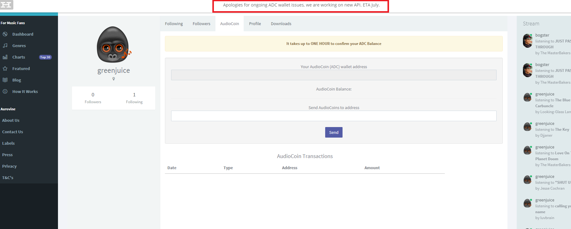Open the Genres sidebar link
The width and height of the screenshot is (571, 229).
point(19,46)
